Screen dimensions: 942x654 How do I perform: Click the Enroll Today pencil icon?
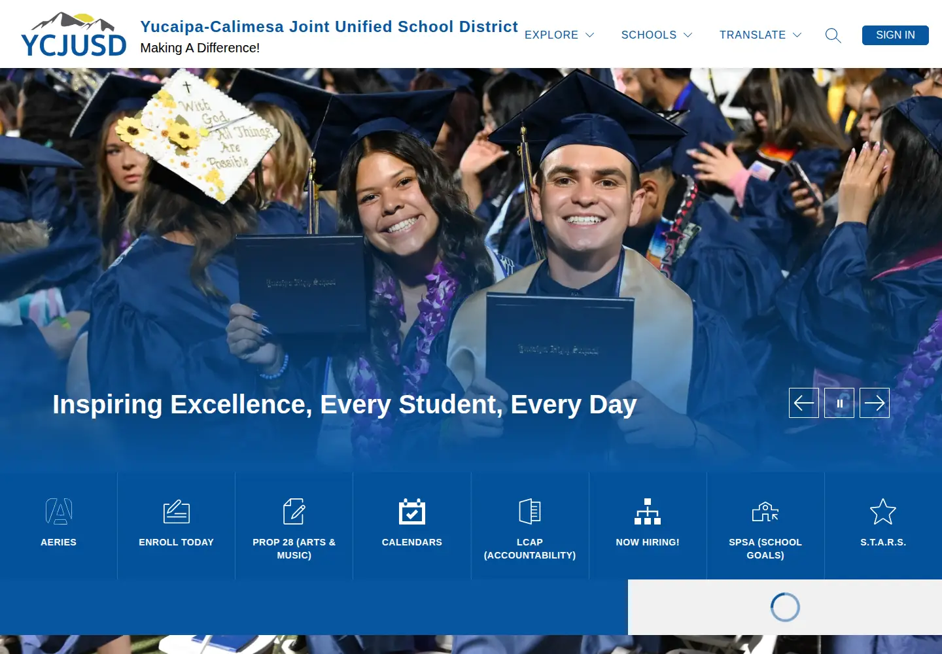pos(177,511)
